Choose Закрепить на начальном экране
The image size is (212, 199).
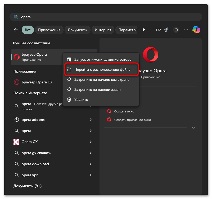pyautogui.click(x=101, y=79)
